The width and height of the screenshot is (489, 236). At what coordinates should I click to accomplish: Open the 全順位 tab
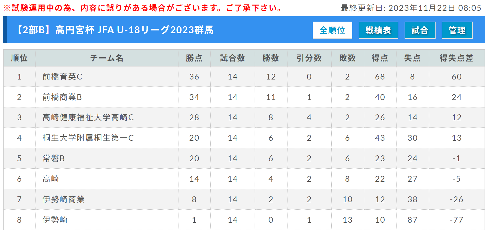332,30
